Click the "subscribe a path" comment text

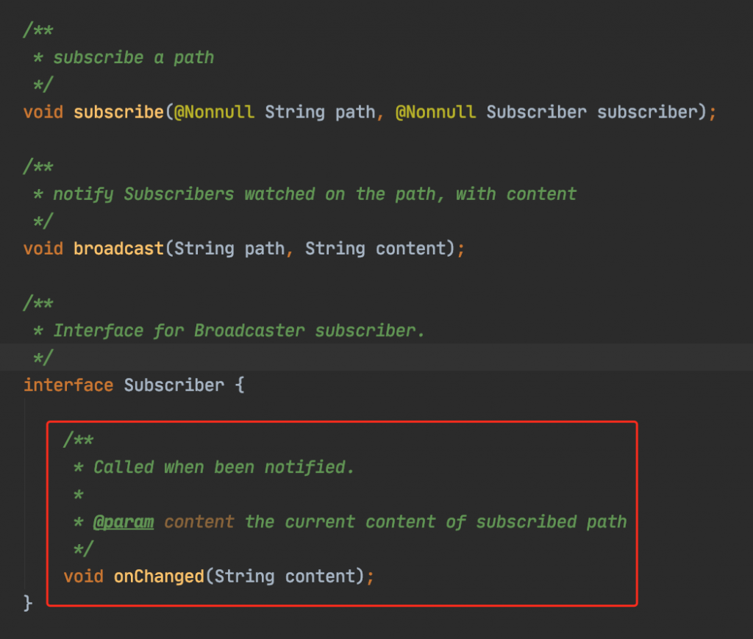tap(133, 58)
